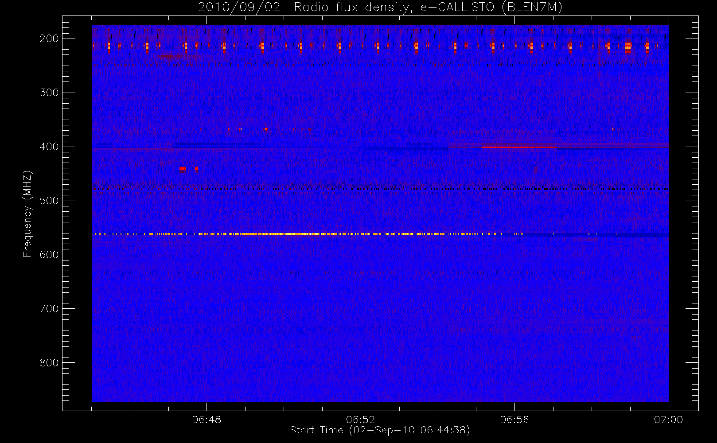Click the red line segment near 400 MHz

(x=519, y=147)
